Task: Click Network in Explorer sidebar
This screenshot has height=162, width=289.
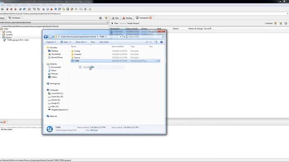Action: click(51, 116)
